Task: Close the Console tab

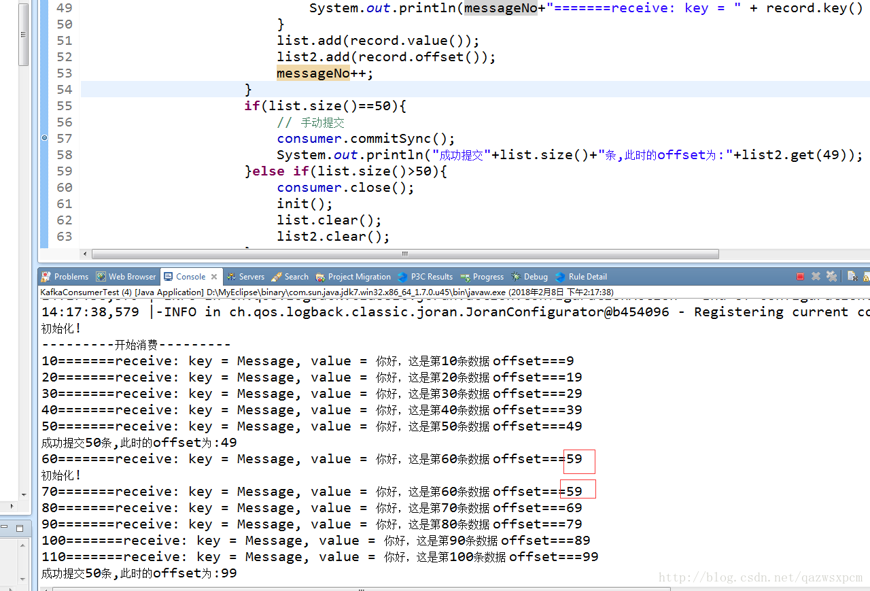Action: coord(213,277)
